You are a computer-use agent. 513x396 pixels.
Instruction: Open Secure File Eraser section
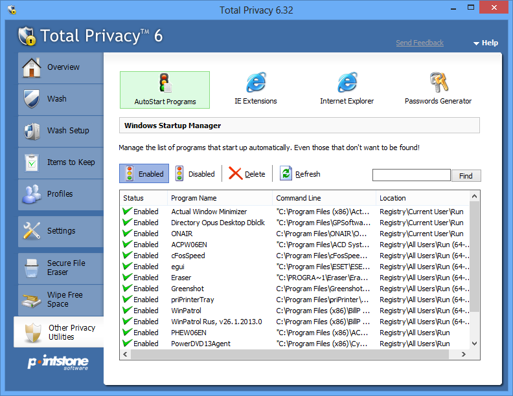pos(61,268)
